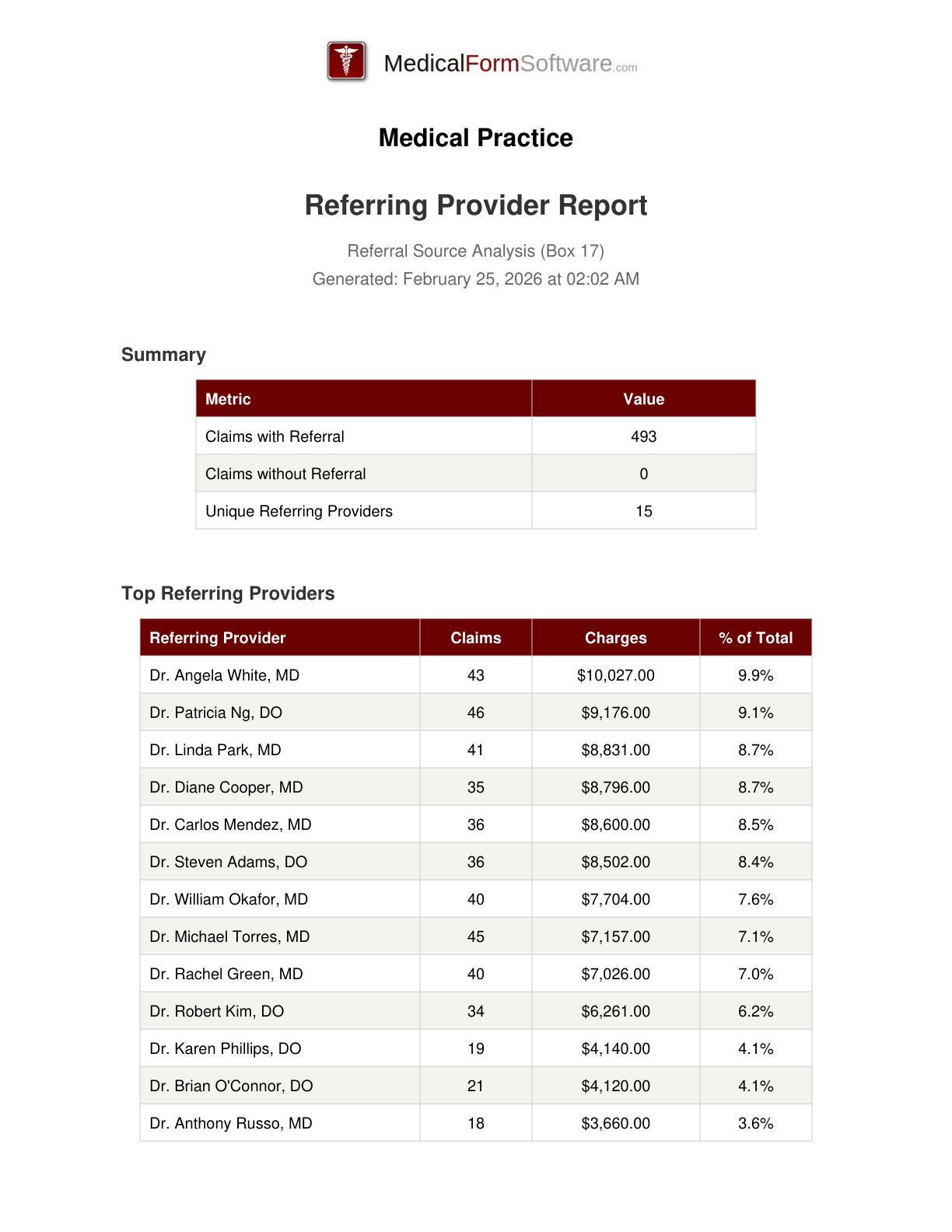The image size is (952, 1232).
Task: Select Dr. Angela White, MD row
Action: tap(224, 675)
